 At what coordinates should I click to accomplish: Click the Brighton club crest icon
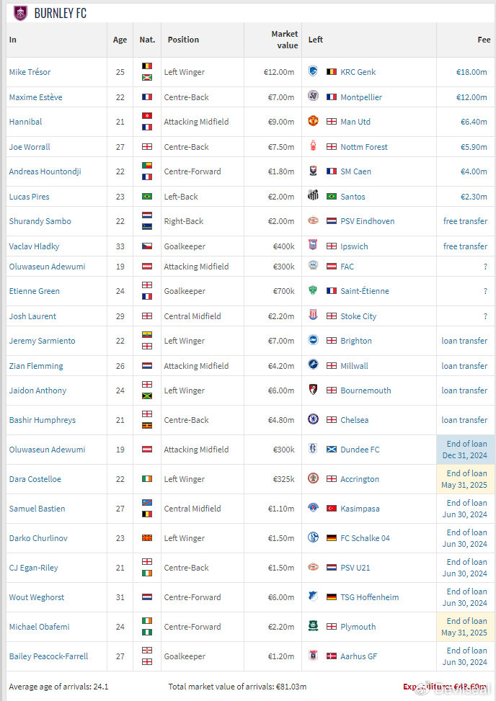tap(313, 341)
